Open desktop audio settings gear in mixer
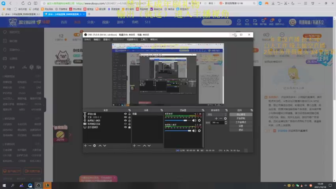 [199, 121]
